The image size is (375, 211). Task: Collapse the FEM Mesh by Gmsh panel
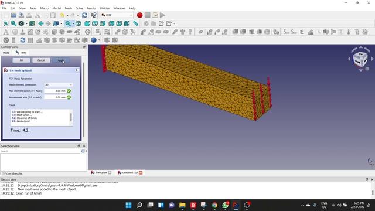pyautogui.click(x=77, y=70)
